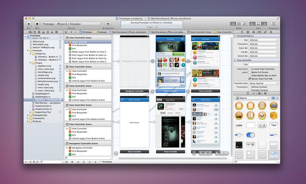
Task: Check Defines Context
Action: coord(249,87)
